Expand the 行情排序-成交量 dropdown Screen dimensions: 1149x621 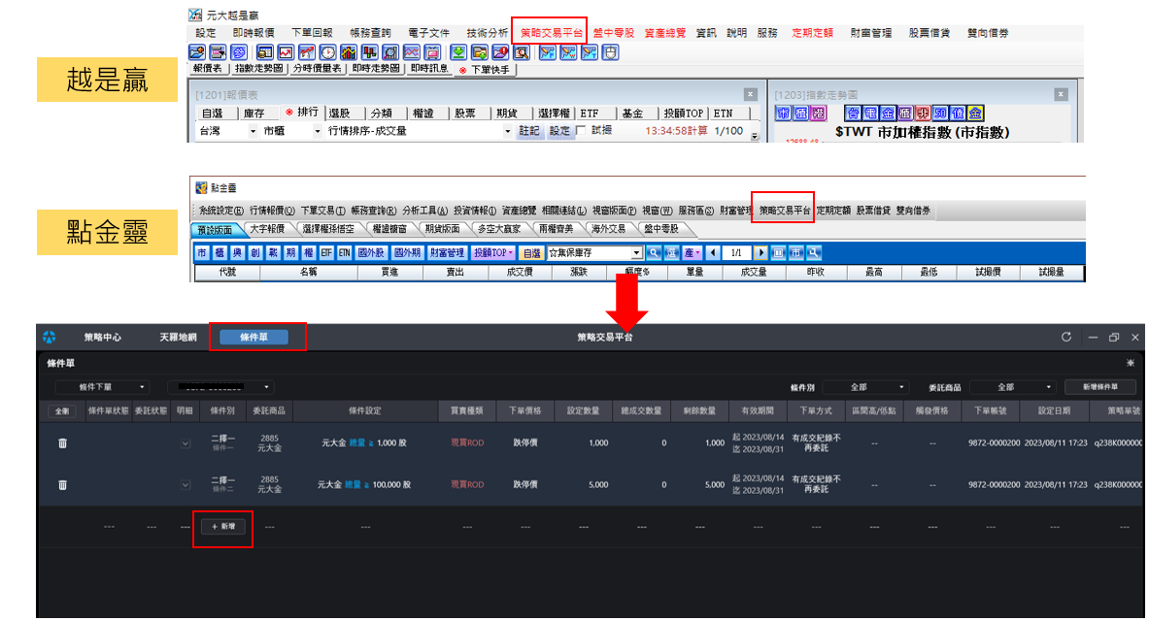click(x=506, y=131)
